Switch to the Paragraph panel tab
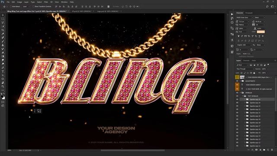 point(249,13)
